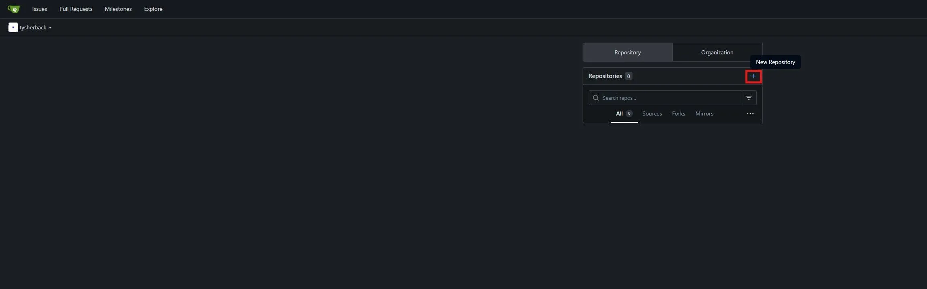
Task: Expand the tysherback context dropdown caret
Action: pyautogui.click(x=50, y=28)
